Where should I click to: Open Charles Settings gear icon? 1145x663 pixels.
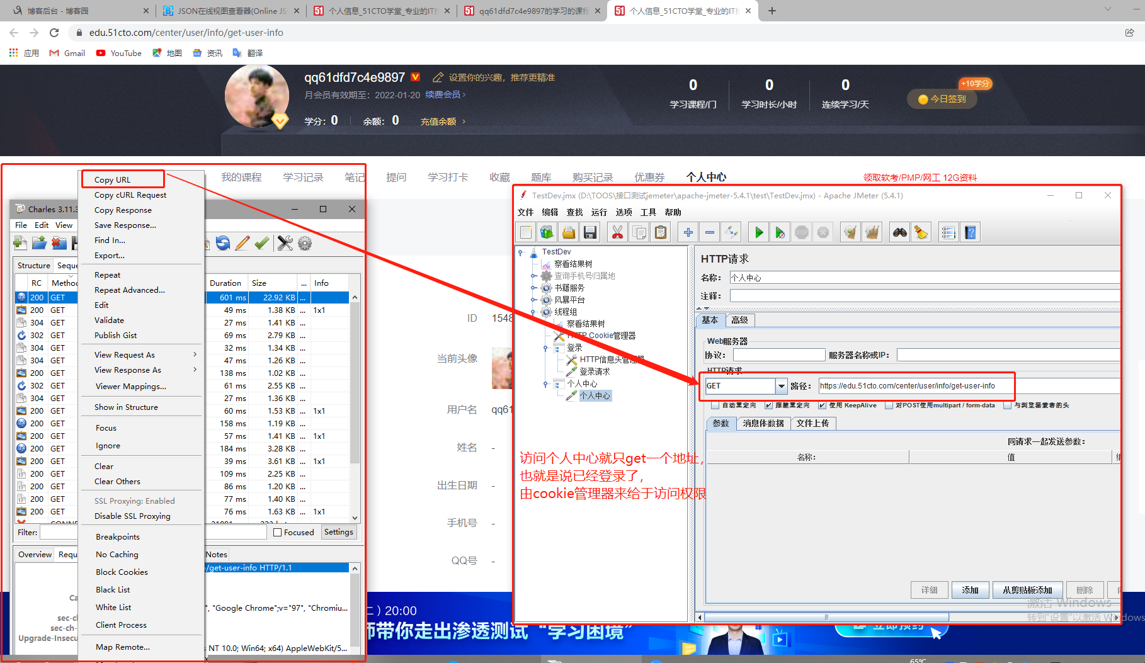tap(305, 243)
